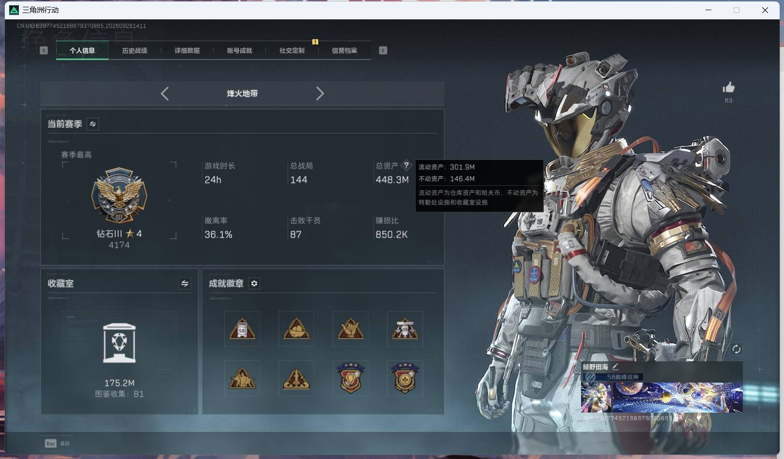Toggle the 收藏室 swap icon
Image resolution: width=784 pixels, height=459 pixels.
[x=184, y=283]
